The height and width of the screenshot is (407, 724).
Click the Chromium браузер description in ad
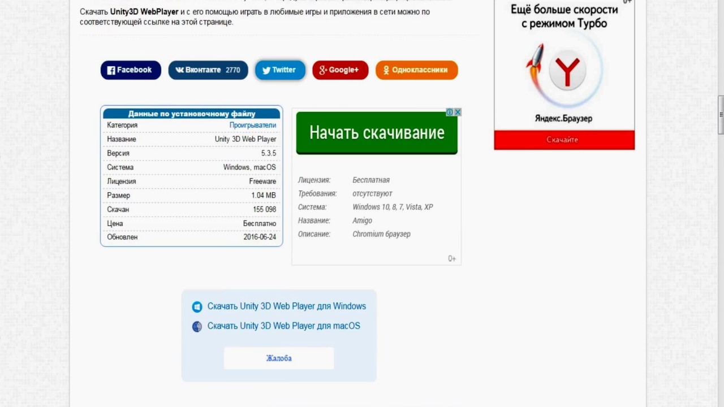[382, 234]
